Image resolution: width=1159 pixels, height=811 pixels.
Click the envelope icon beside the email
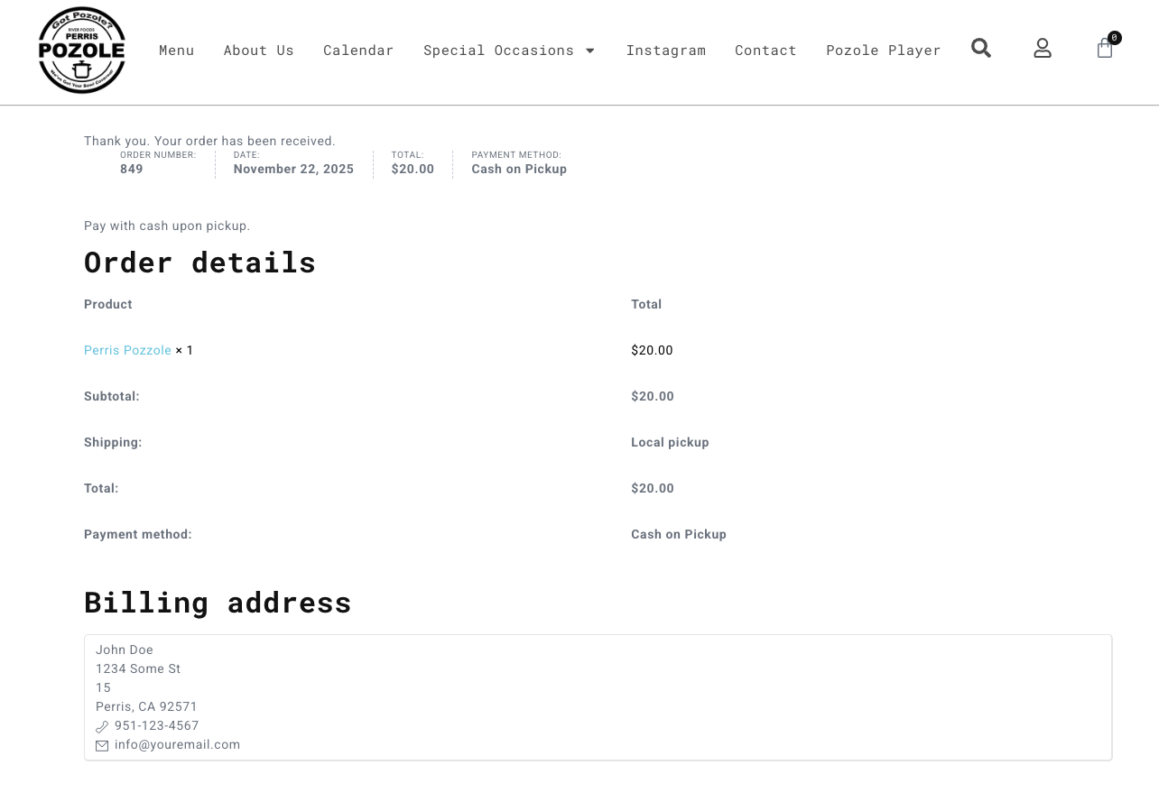(x=102, y=745)
